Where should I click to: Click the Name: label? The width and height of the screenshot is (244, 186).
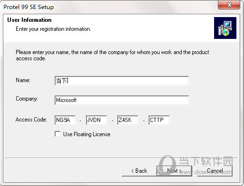pos(23,80)
